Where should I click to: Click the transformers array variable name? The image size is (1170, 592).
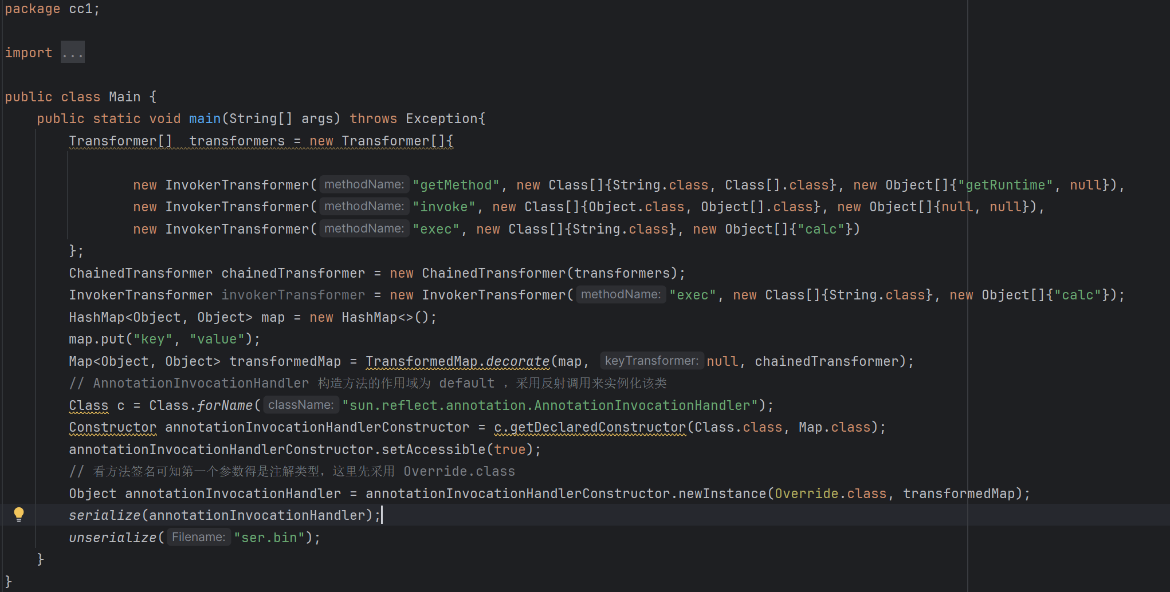237,141
